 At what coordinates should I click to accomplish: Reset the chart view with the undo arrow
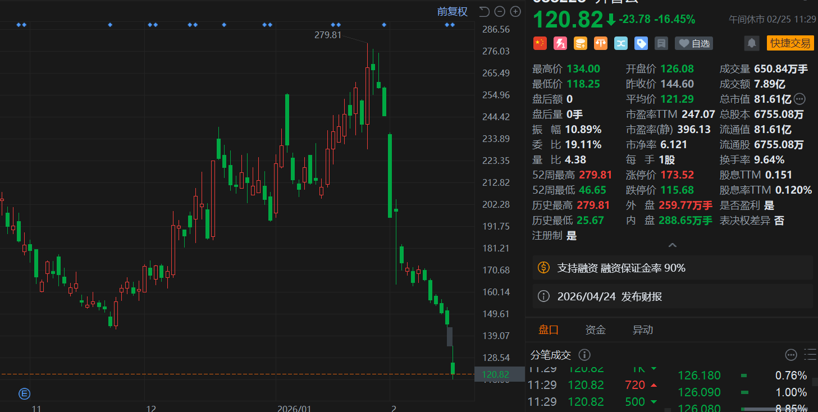(485, 11)
